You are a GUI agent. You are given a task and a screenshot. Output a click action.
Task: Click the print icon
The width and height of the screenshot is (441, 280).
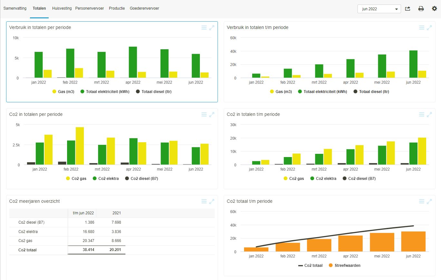pos(421,9)
